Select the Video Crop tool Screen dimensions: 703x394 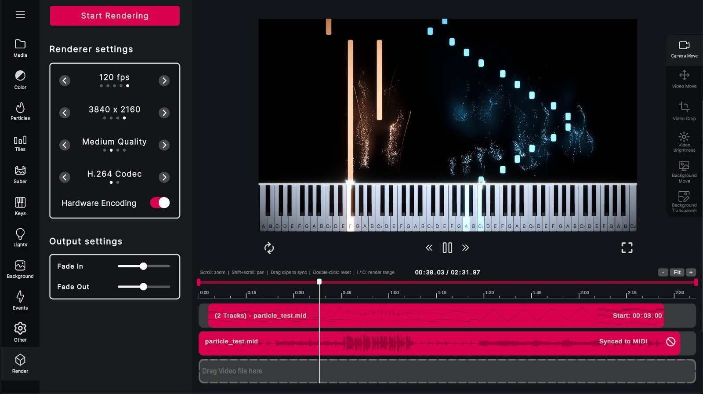click(684, 111)
